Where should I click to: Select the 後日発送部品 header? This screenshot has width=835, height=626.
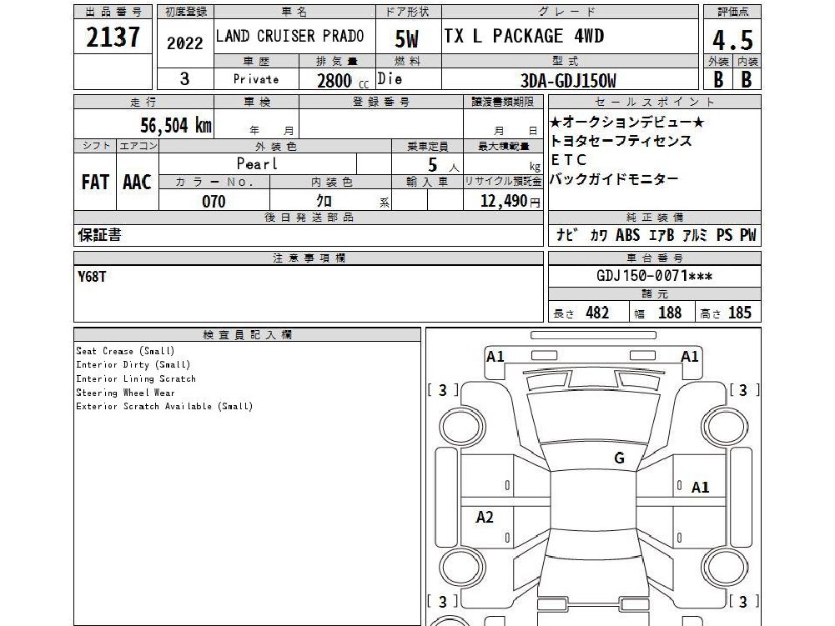[309, 218]
